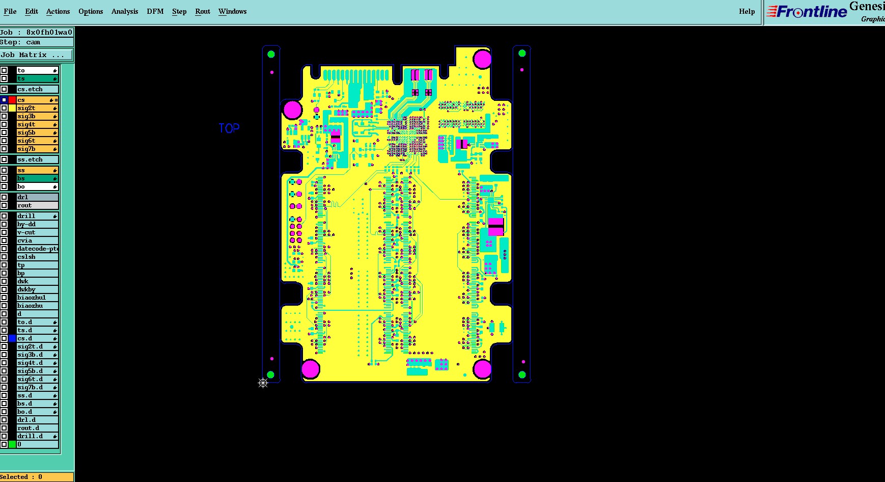Click the 'Selected : 0' status bar
885x482 pixels.
37,477
